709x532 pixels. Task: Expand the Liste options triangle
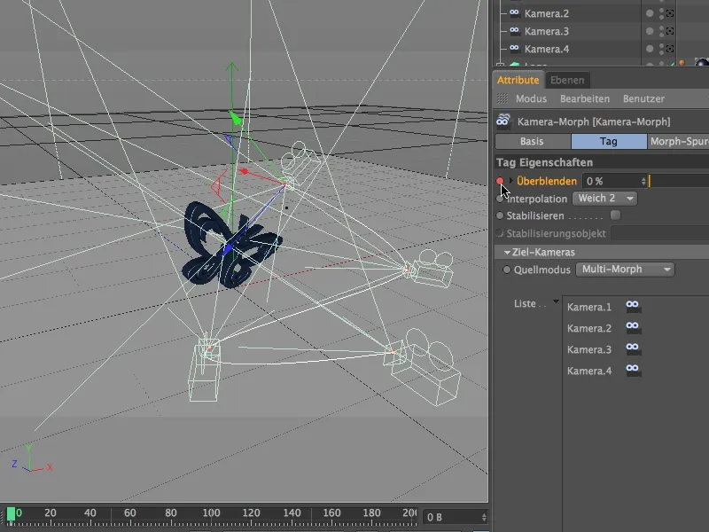click(556, 301)
